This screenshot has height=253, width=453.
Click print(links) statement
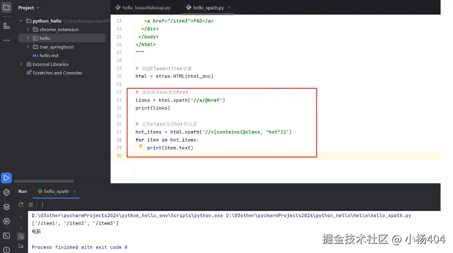[153, 108]
